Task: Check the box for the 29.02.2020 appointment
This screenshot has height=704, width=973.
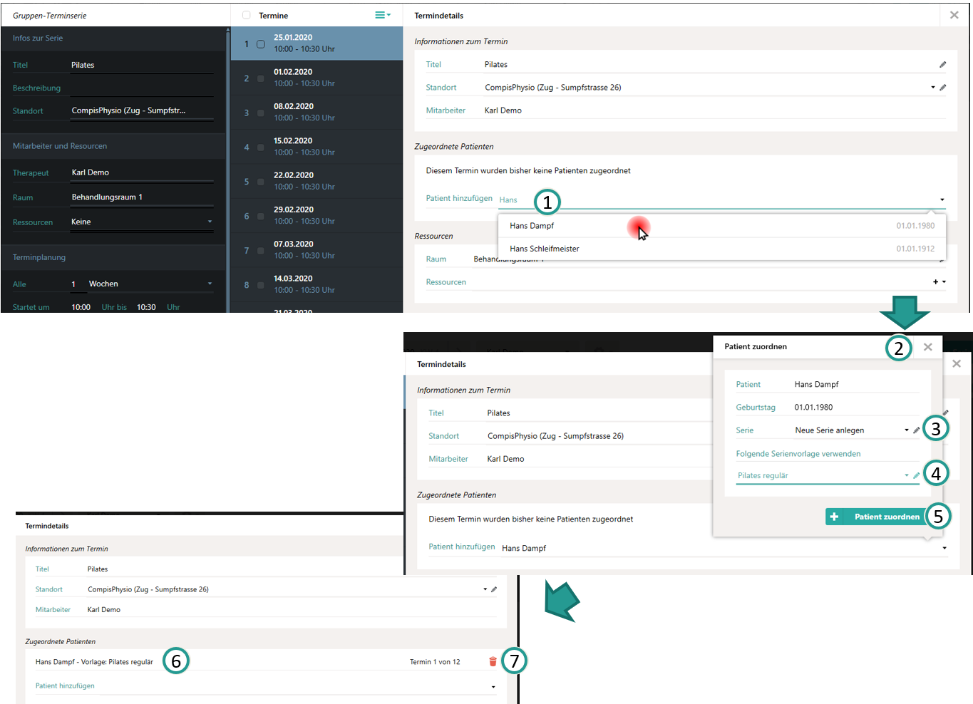Action: pos(260,216)
